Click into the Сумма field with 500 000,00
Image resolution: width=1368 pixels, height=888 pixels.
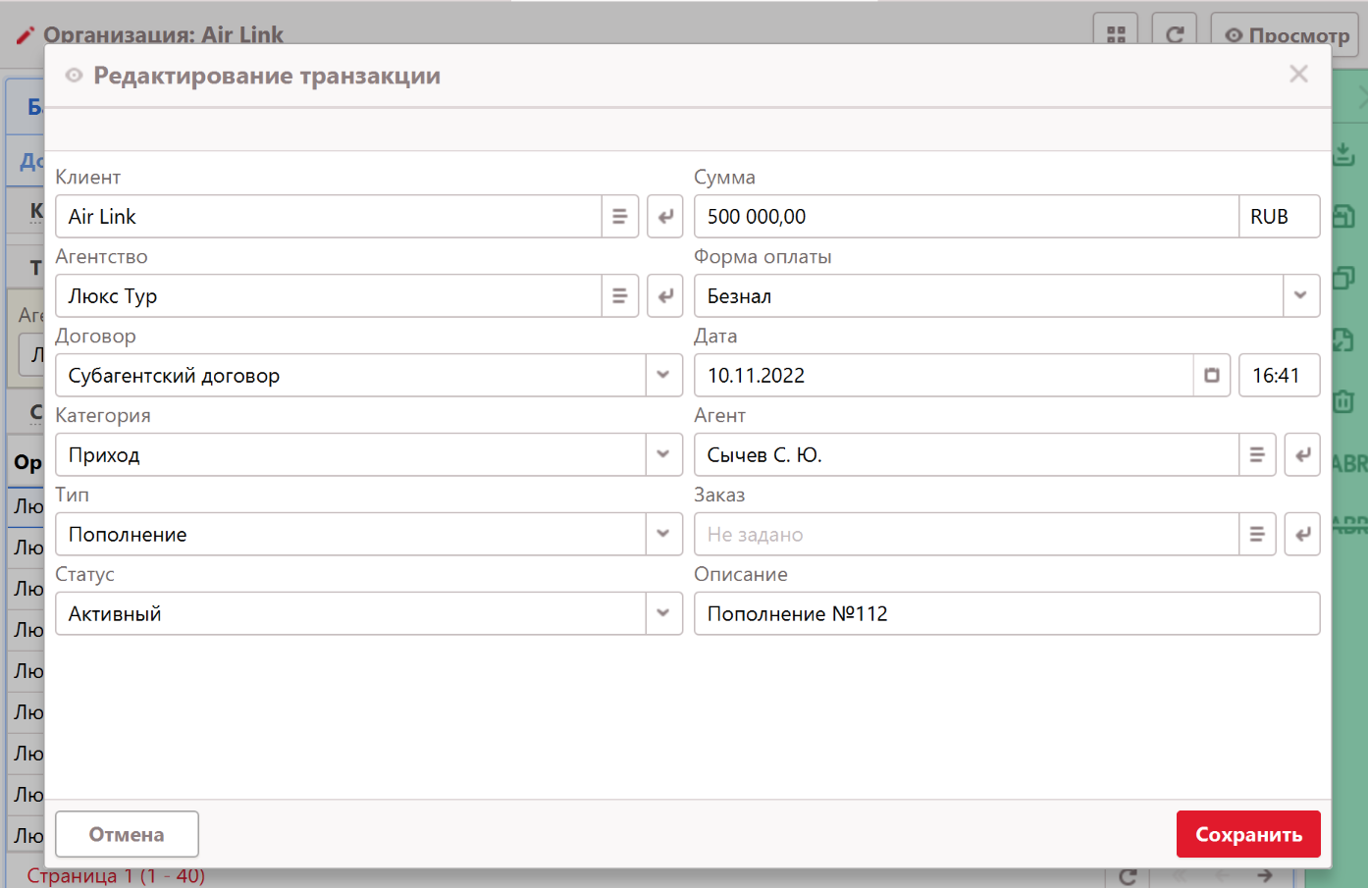[x=965, y=217]
